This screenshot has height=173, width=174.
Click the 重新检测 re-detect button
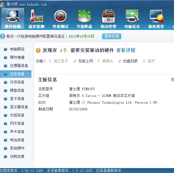[x=112, y=36]
